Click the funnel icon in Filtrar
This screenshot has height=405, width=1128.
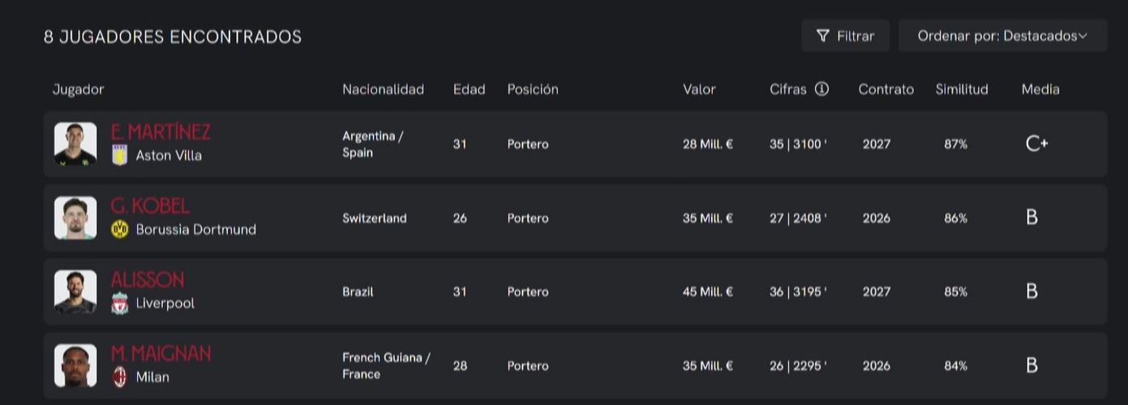click(823, 36)
